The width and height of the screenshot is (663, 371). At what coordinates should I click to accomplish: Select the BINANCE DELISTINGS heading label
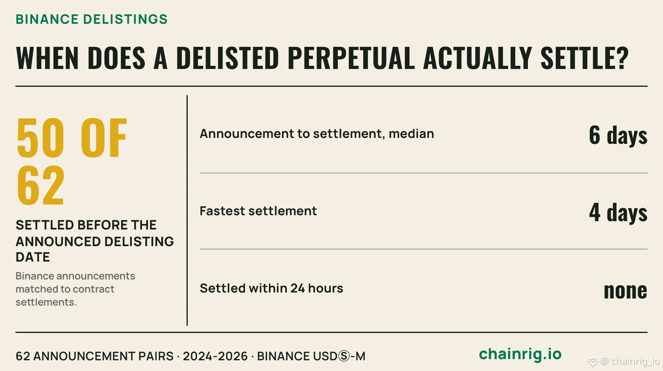pyautogui.click(x=91, y=19)
